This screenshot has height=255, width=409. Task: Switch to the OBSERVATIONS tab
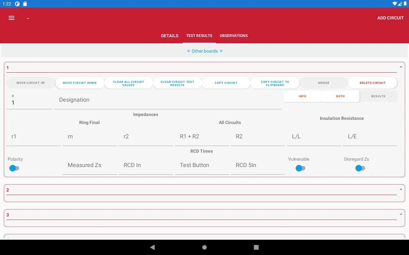[x=234, y=36]
